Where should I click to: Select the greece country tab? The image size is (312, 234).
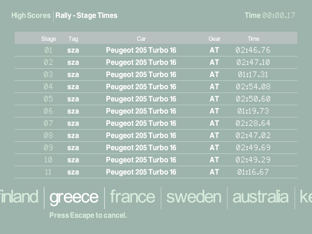coord(74,197)
